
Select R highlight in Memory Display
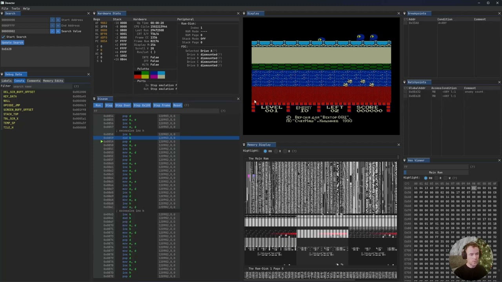click(276, 151)
